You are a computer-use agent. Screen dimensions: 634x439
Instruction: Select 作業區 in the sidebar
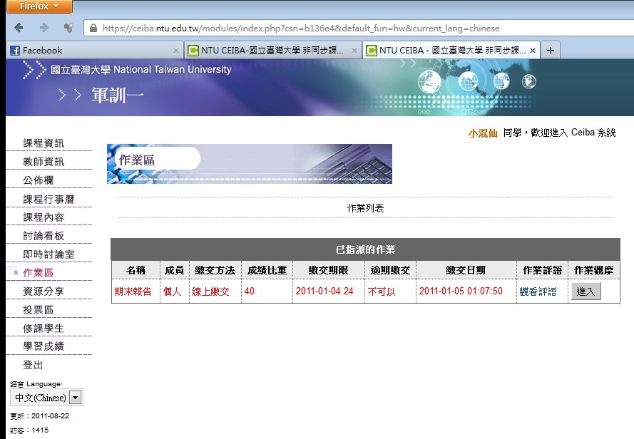click(x=38, y=273)
